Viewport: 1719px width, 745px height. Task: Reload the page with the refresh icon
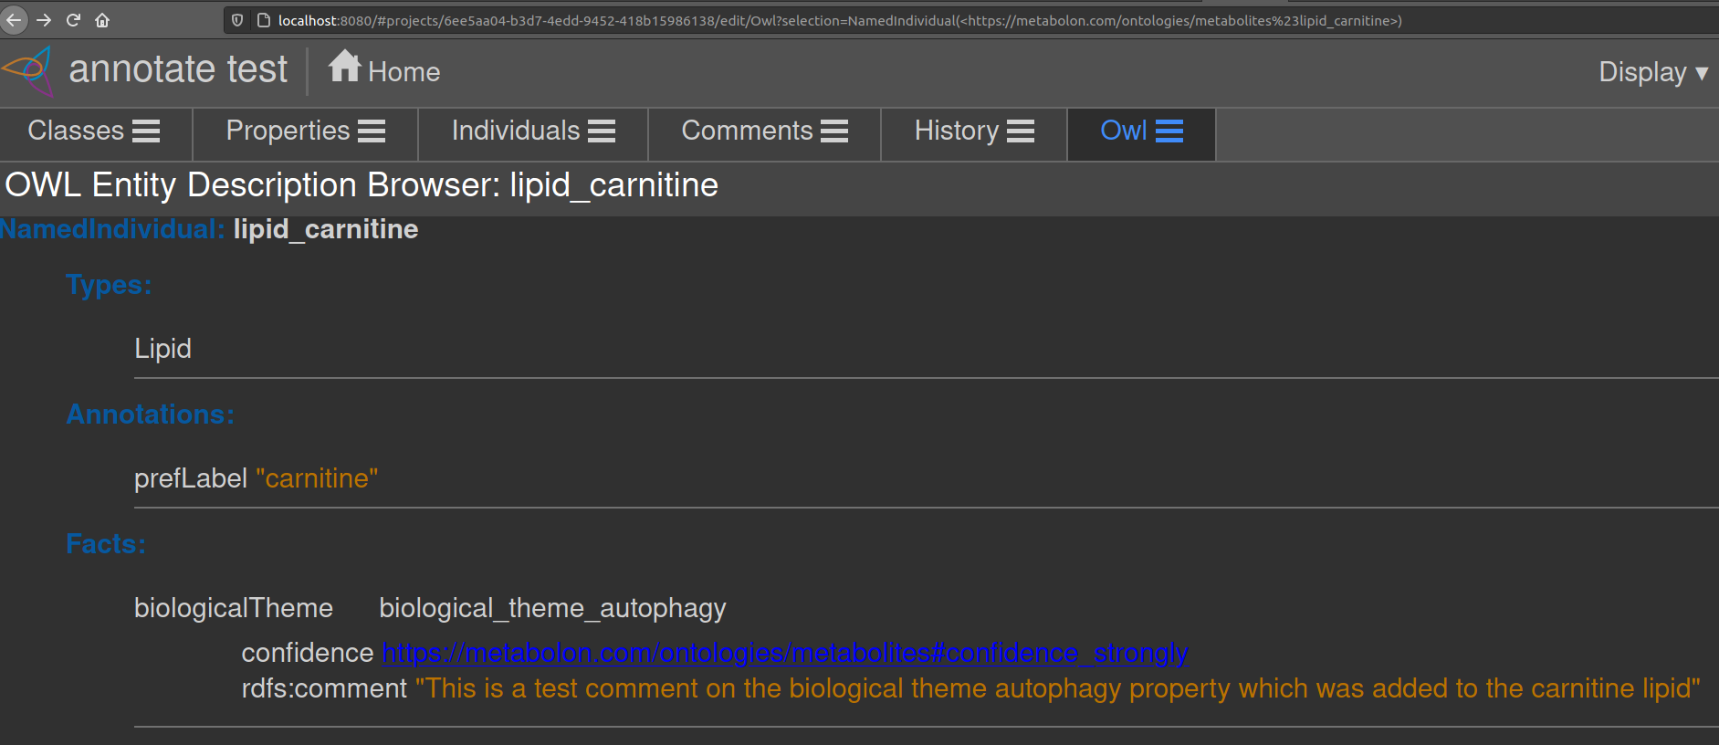tap(74, 19)
